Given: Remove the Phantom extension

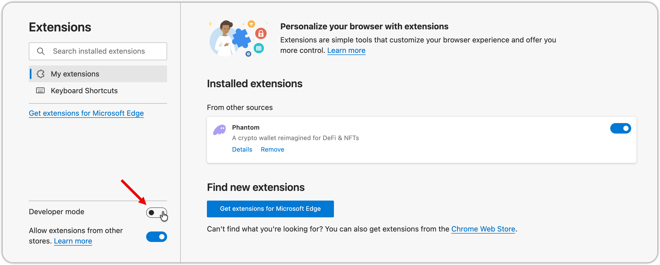Looking at the screenshot, I should click(272, 150).
